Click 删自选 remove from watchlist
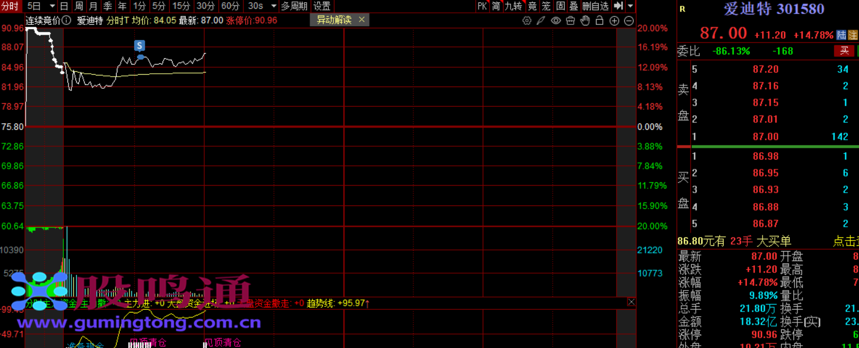 (x=596, y=6)
